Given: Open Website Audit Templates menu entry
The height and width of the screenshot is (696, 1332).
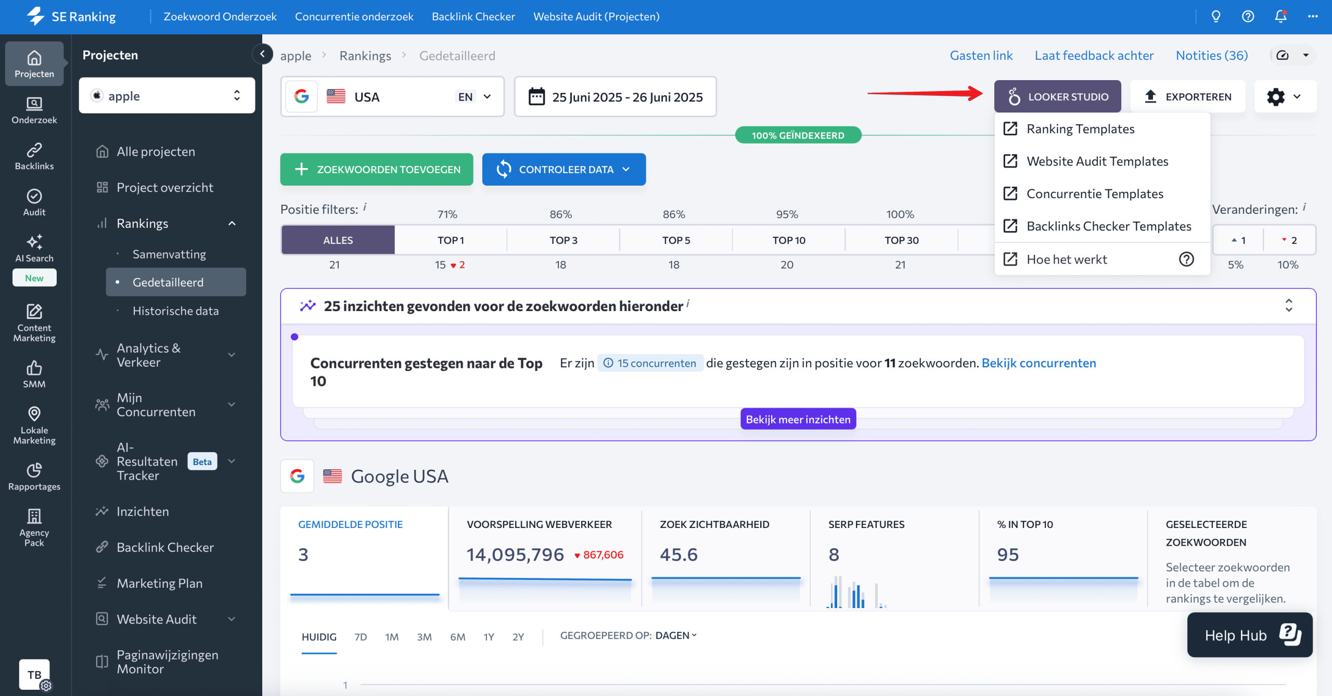Looking at the screenshot, I should 1102,161.
